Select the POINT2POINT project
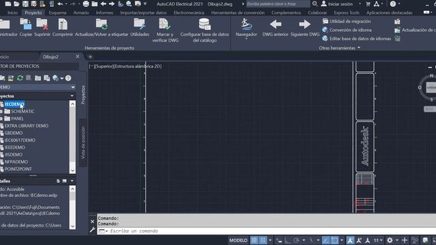436x245 pixels. [18, 169]
